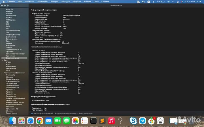The image size is (204, 127).
Task: Collapse the Сеть section in sidebar
Action: tap(3, 60)
